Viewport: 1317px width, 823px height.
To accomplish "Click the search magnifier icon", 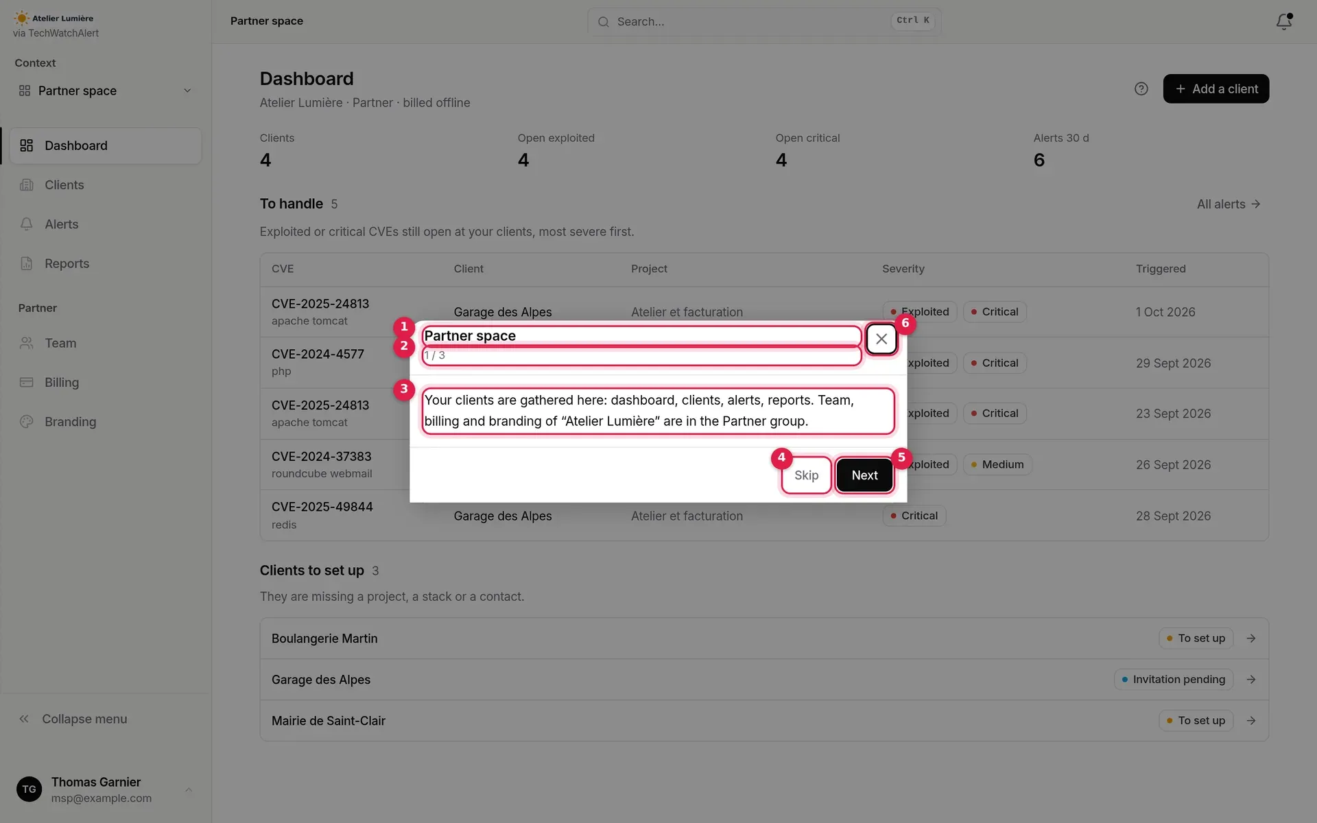I will click(x=604, y=22).
